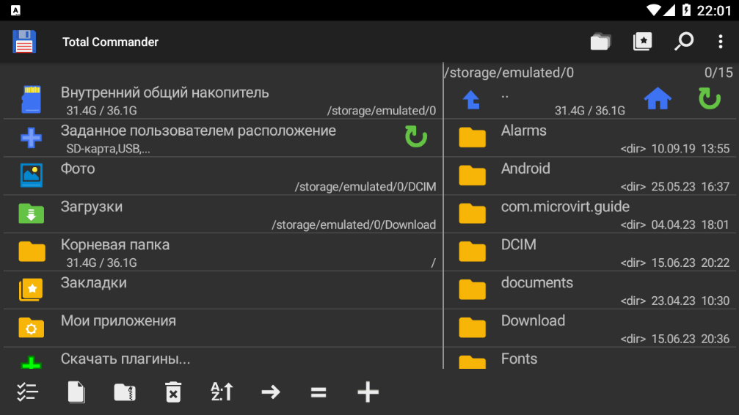Tap the /storage/emulated/0/DCIM path text
This screenshot has height=415, width=739.
tap(365, 186)
